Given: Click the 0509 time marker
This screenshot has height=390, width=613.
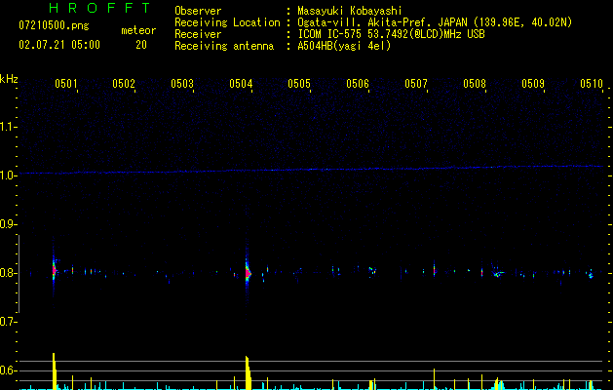Looking at the screenshot, I should 533,84.
